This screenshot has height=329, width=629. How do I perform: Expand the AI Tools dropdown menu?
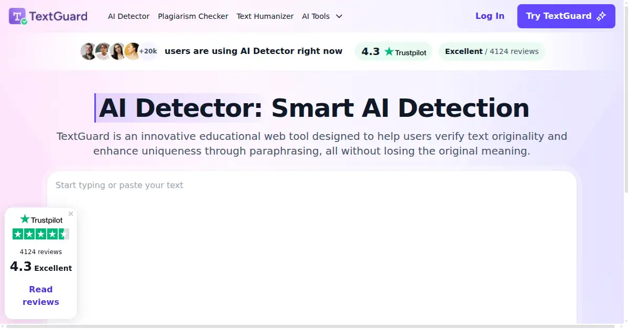point(322,16)
